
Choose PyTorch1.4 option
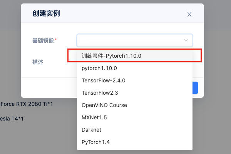coord(135,142)
